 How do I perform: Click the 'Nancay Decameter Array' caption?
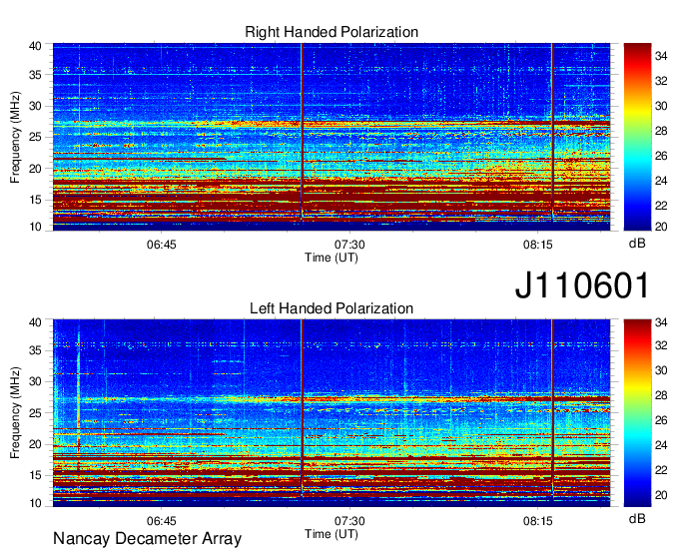pos(147,538)
